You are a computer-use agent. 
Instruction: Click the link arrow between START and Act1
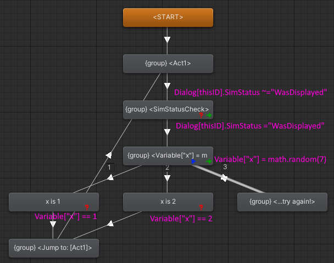point(167,40)
